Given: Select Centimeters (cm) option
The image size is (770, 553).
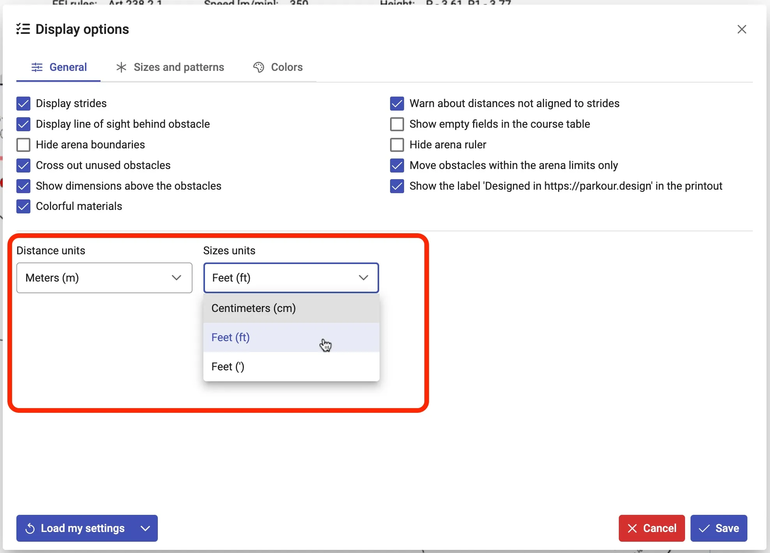Looking at the screenshot, I should pyautogui.click(x=253, y=308).
